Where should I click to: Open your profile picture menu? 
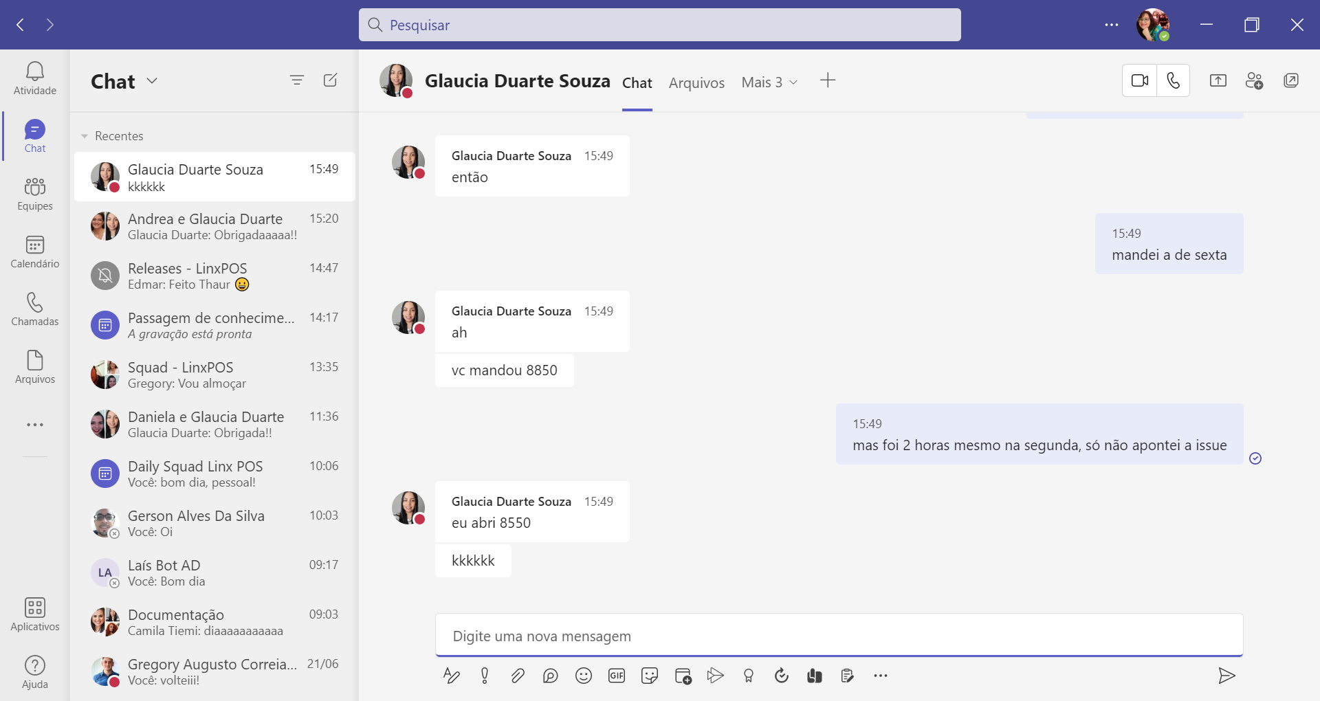(1153, 25)
